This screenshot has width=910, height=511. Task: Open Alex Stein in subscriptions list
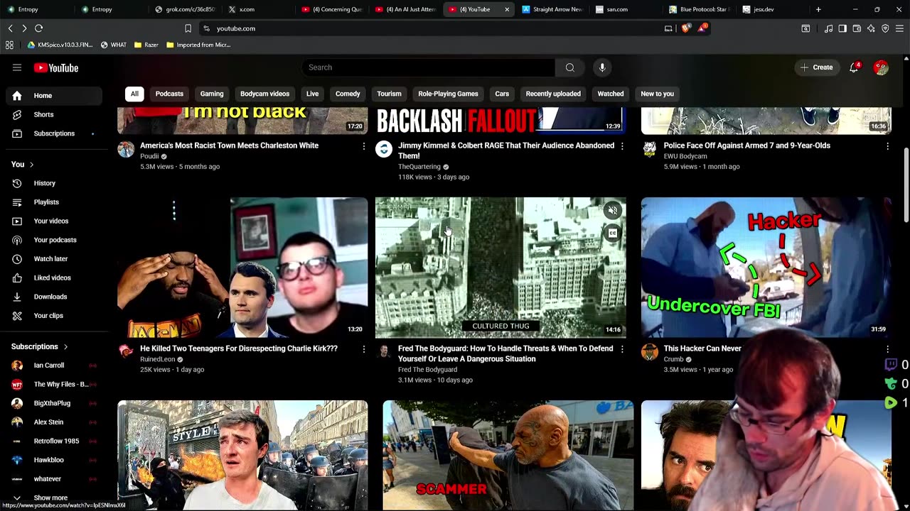55,422
